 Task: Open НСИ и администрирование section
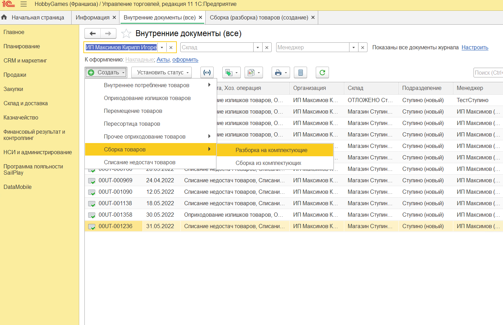coord(38,152)
